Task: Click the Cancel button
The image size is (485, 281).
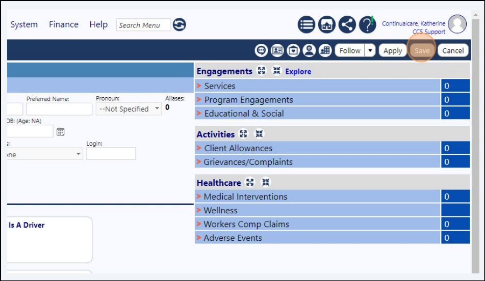Action: point(453,50)
